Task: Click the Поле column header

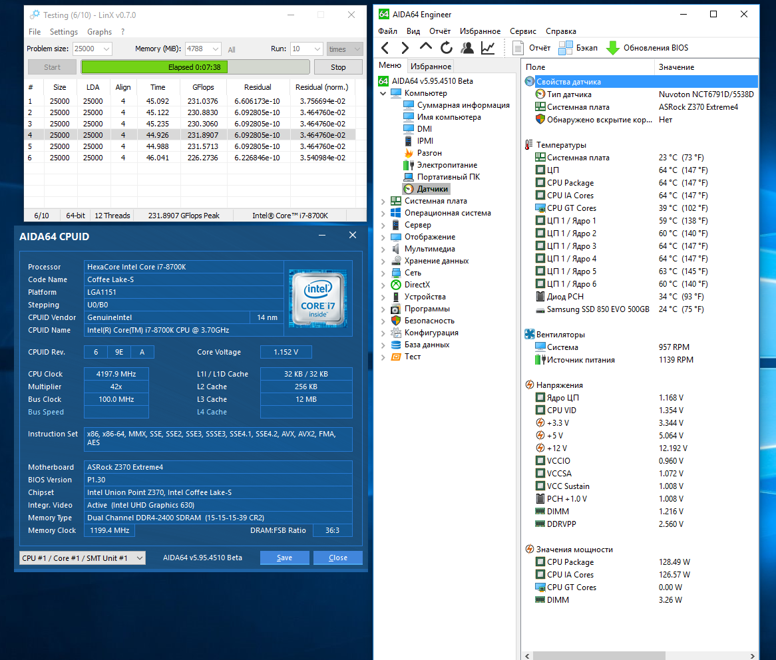Action: 588,67
